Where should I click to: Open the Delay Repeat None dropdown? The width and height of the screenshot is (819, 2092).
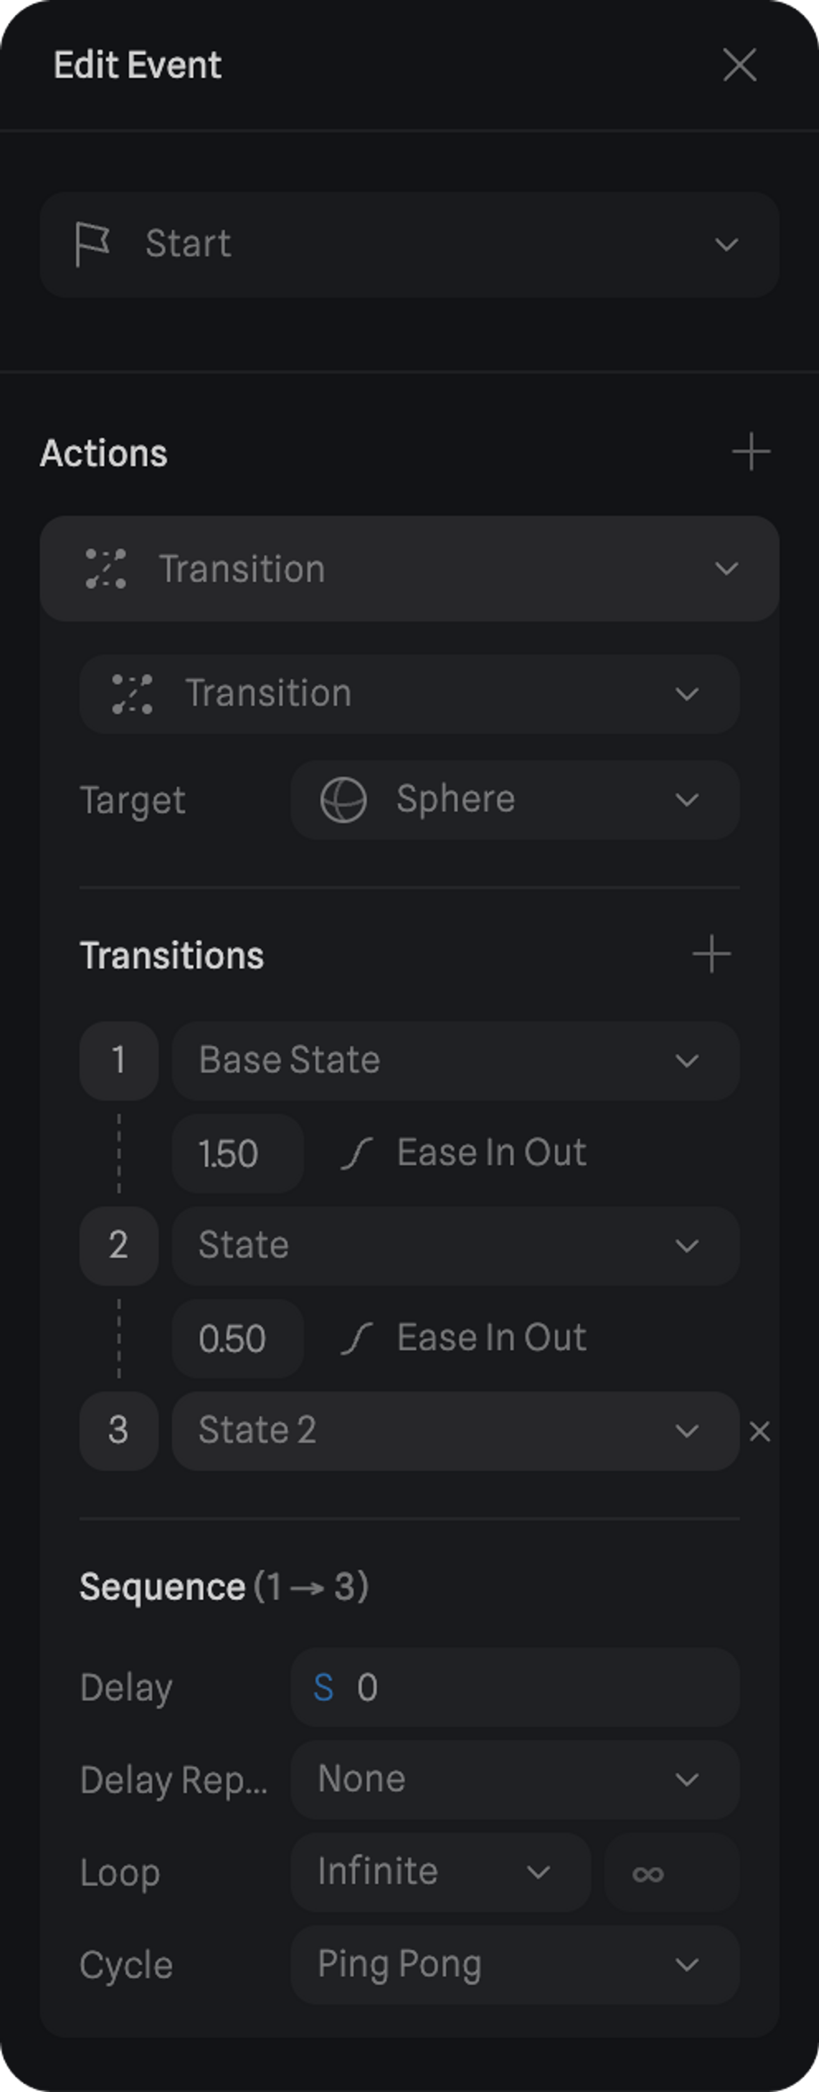pyautogui.click(x=515, y=1779)
